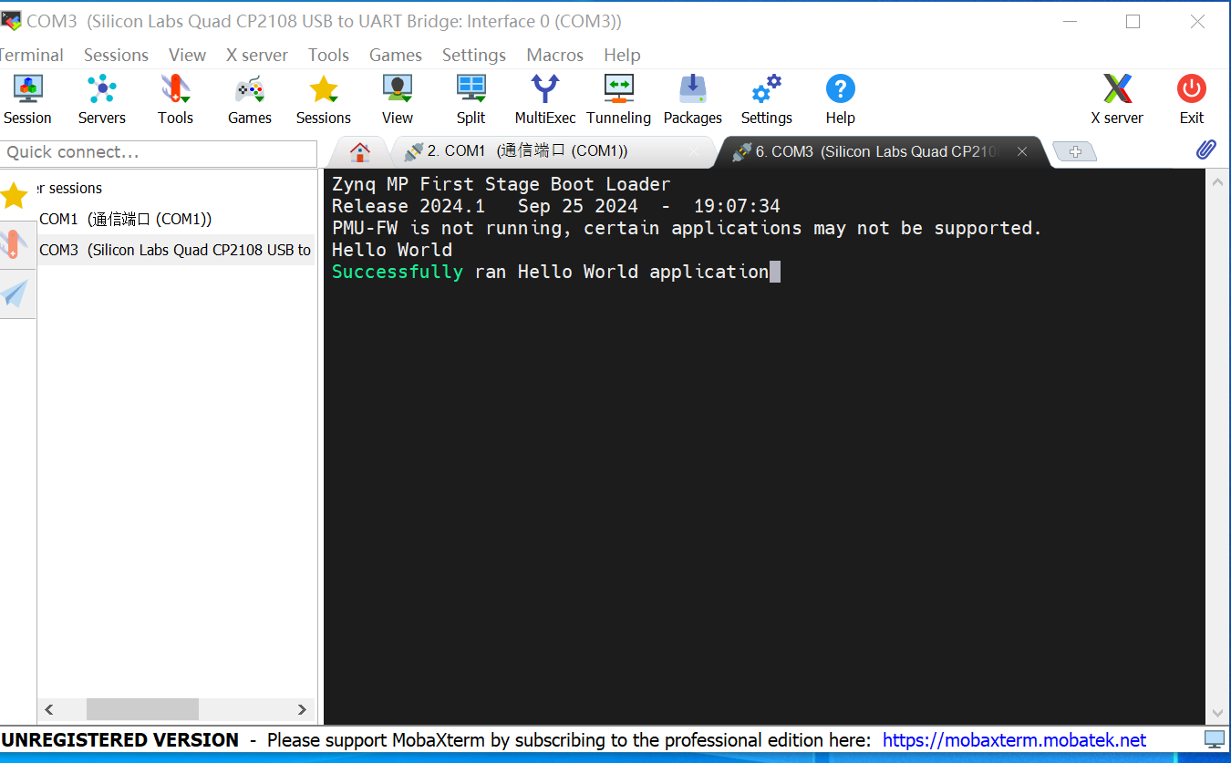Click the green 'Successfully' word in terminal
The height and width of the screenshot is (763, 1231).
tap(398, 272)
